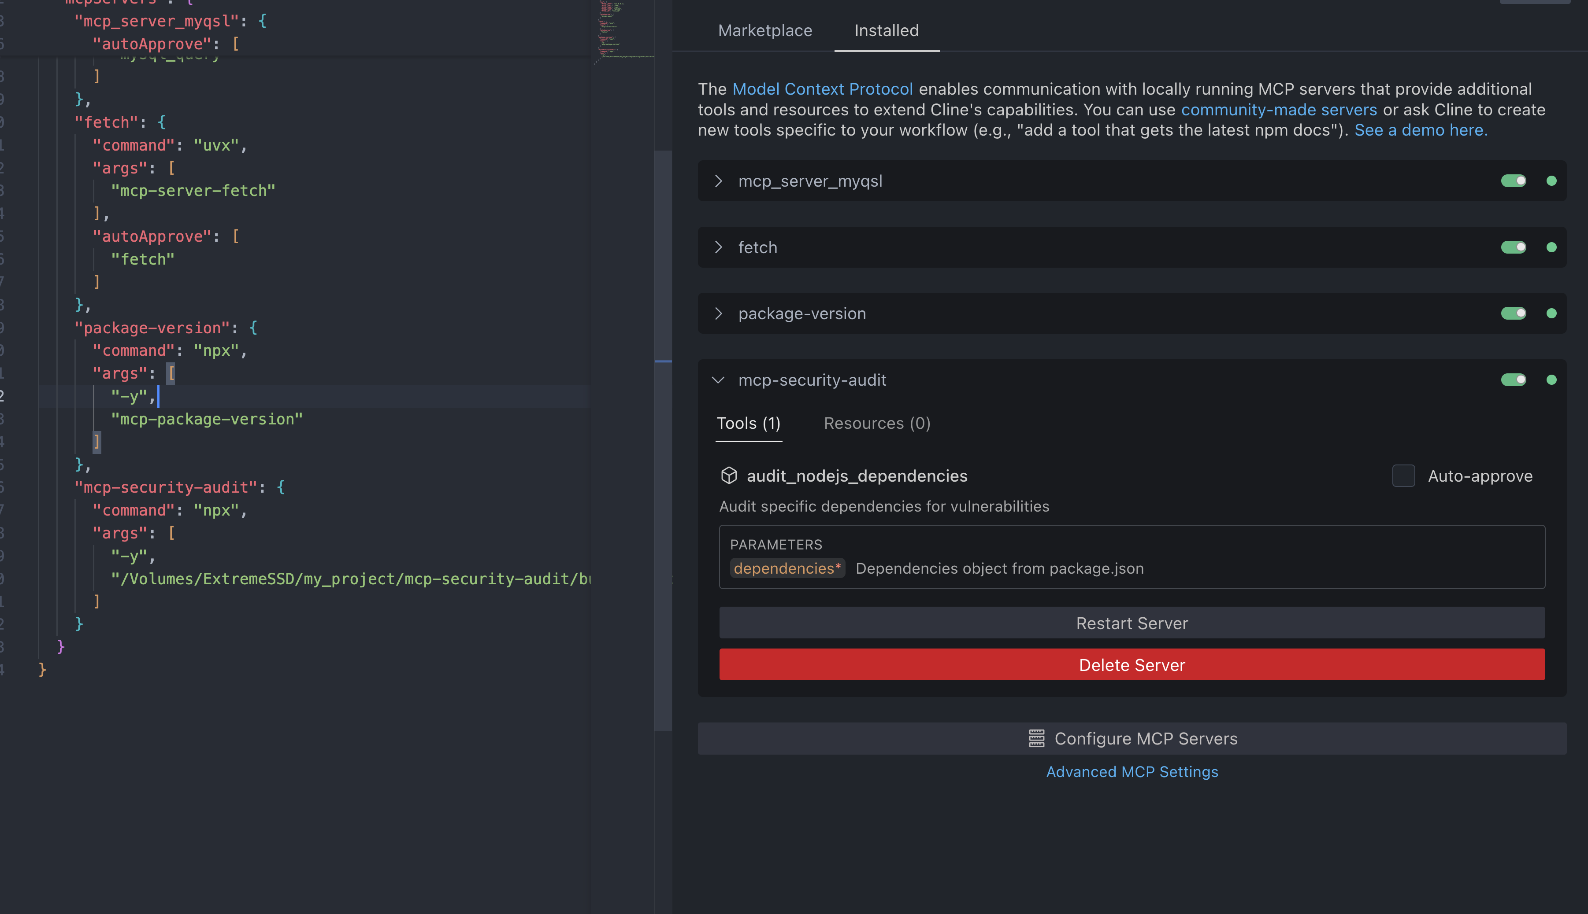1588x914 pixels.
Task: Click the red Delete Server button
Action: point(1132,665)
